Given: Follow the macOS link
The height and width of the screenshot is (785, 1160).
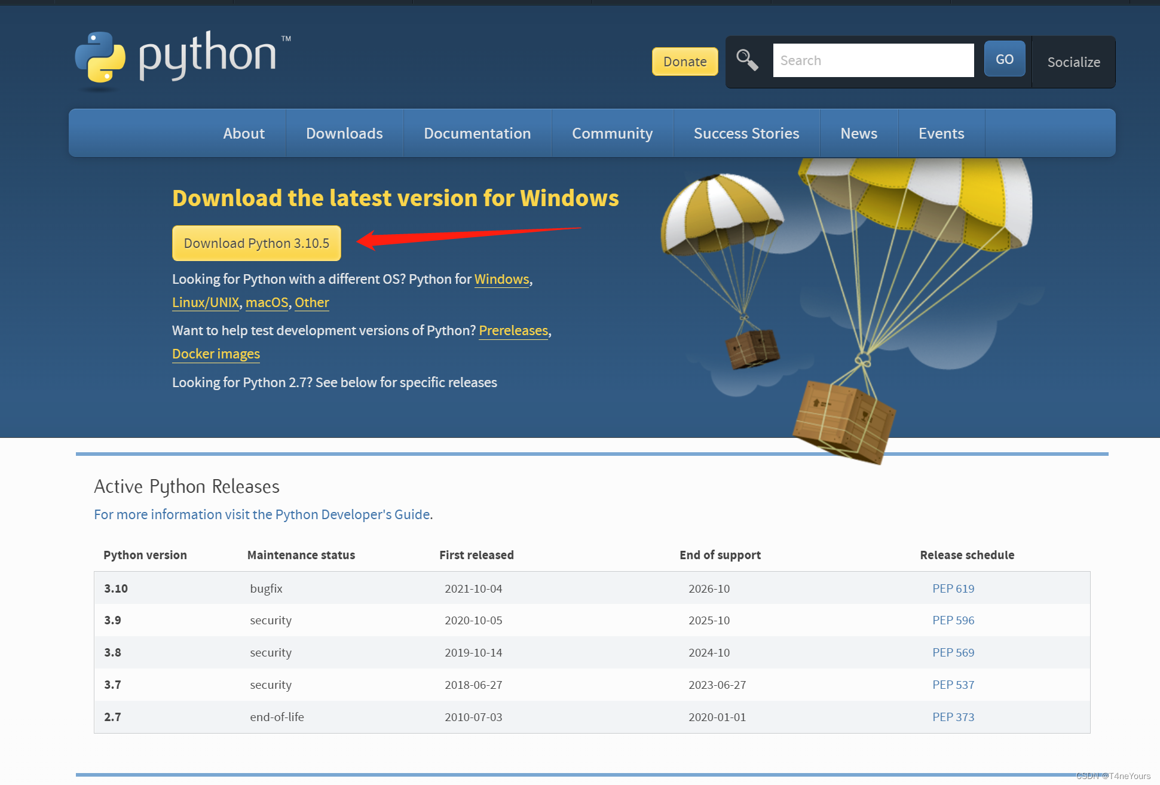Looking at the screenshot, I should 267,302.
